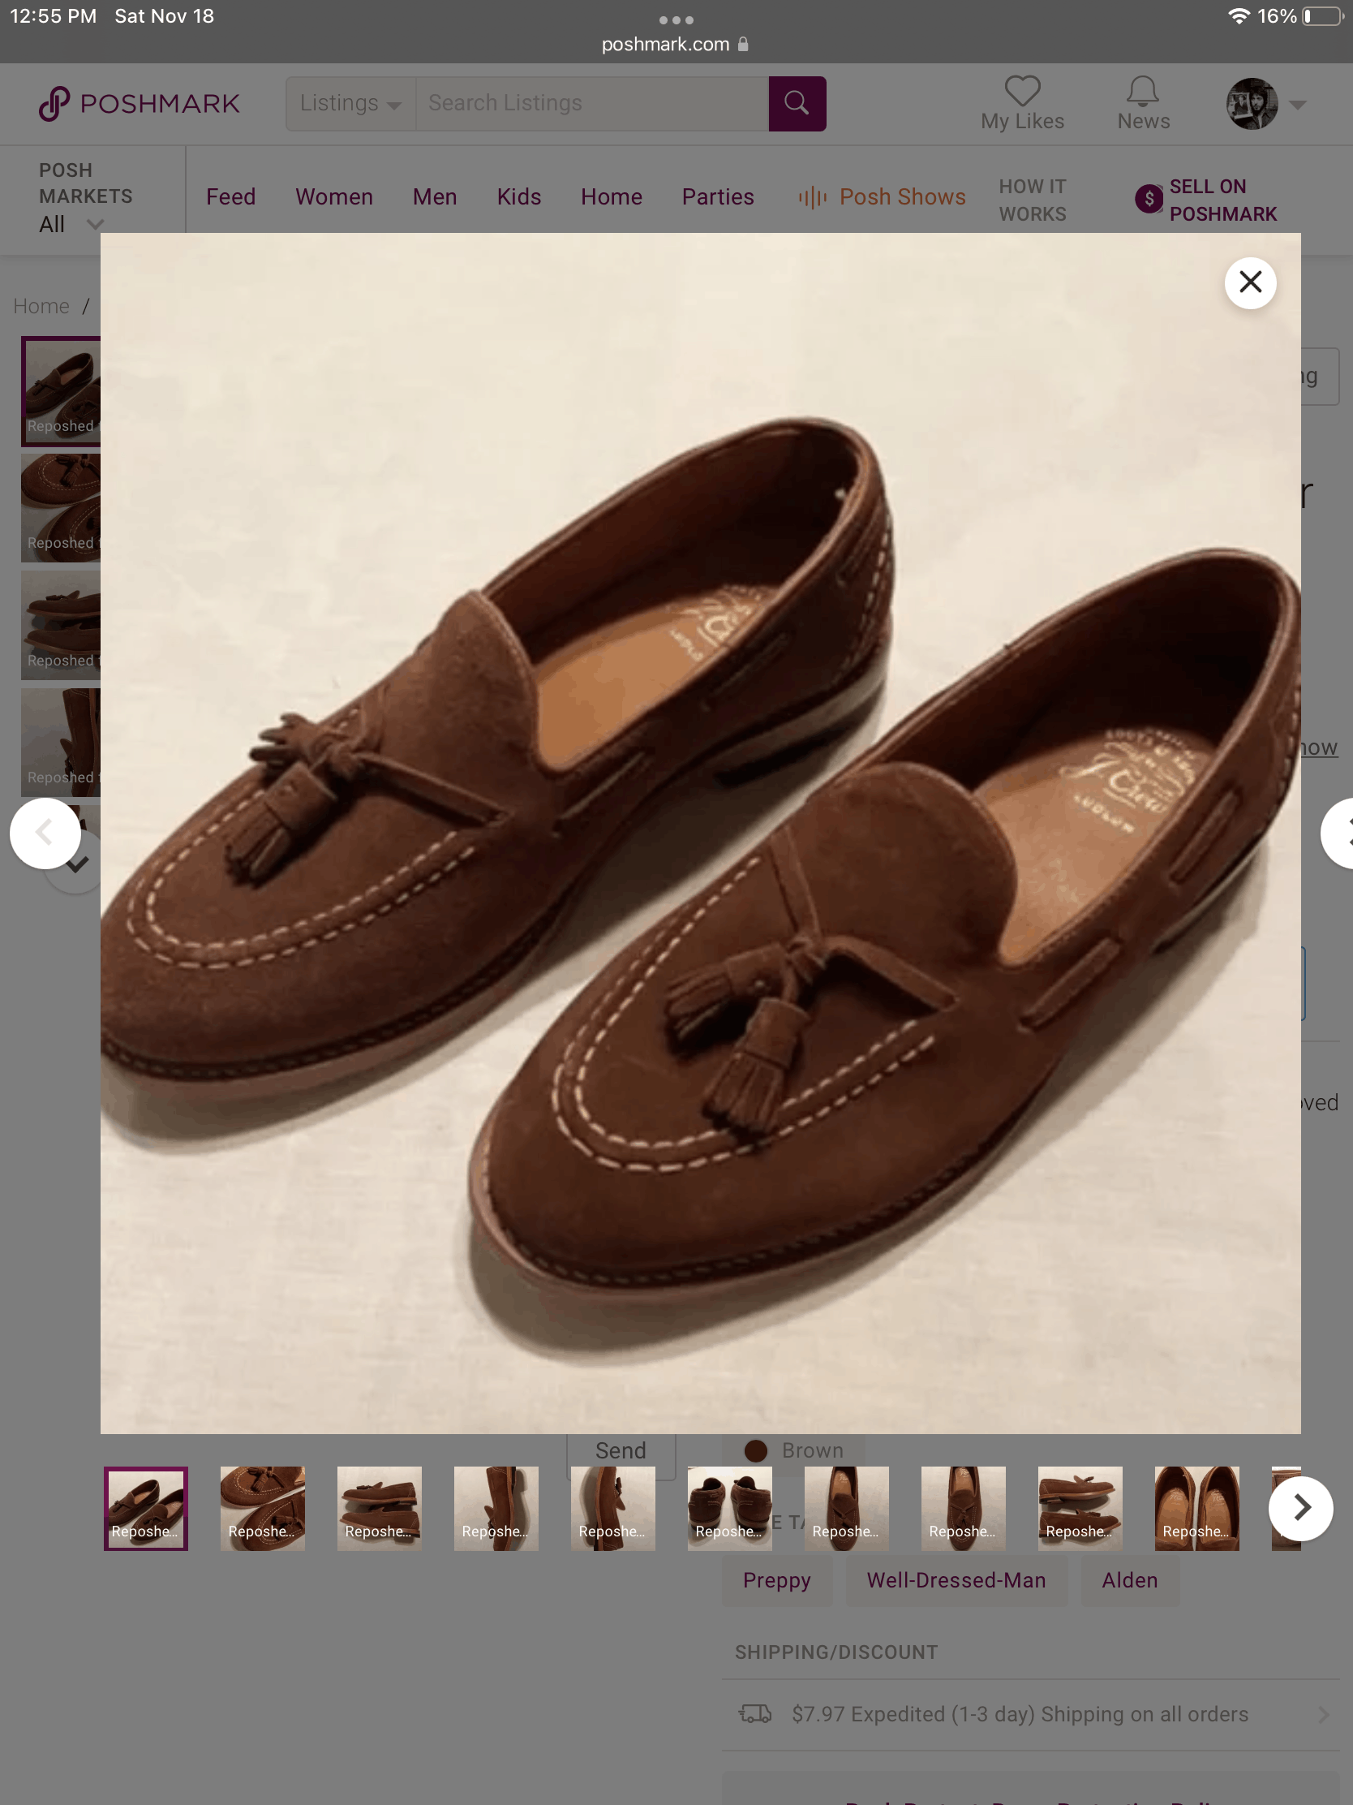1353x1805 pixels.
Task: Select the second photo thumbnail in the strip
Action: pyautogui.click(x=262, y=1508)
